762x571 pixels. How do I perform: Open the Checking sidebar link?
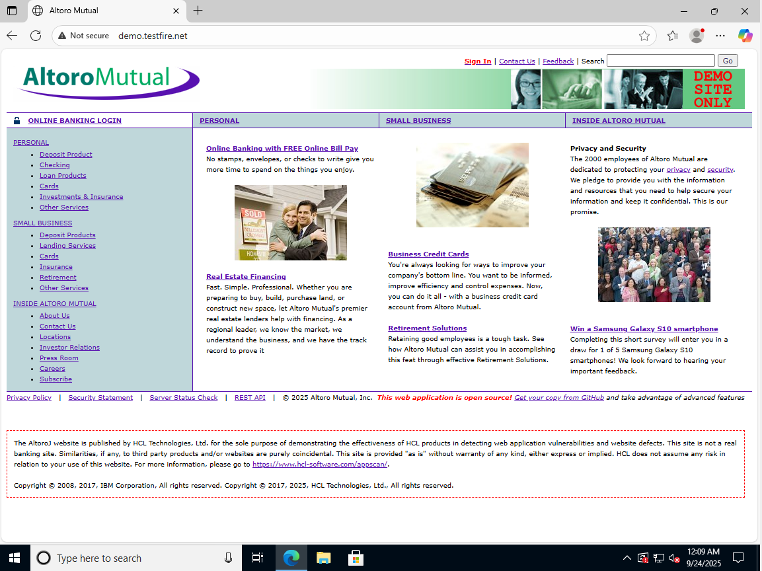[54, 165]
